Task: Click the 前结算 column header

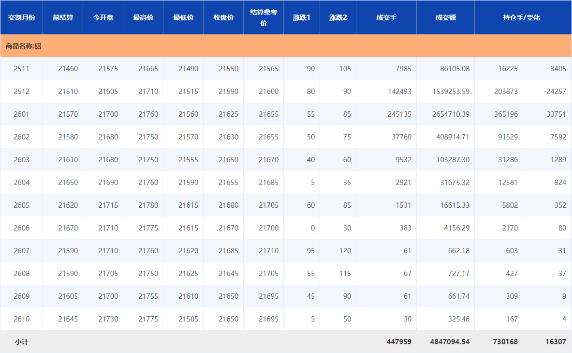Action: [x=63, y=17]
